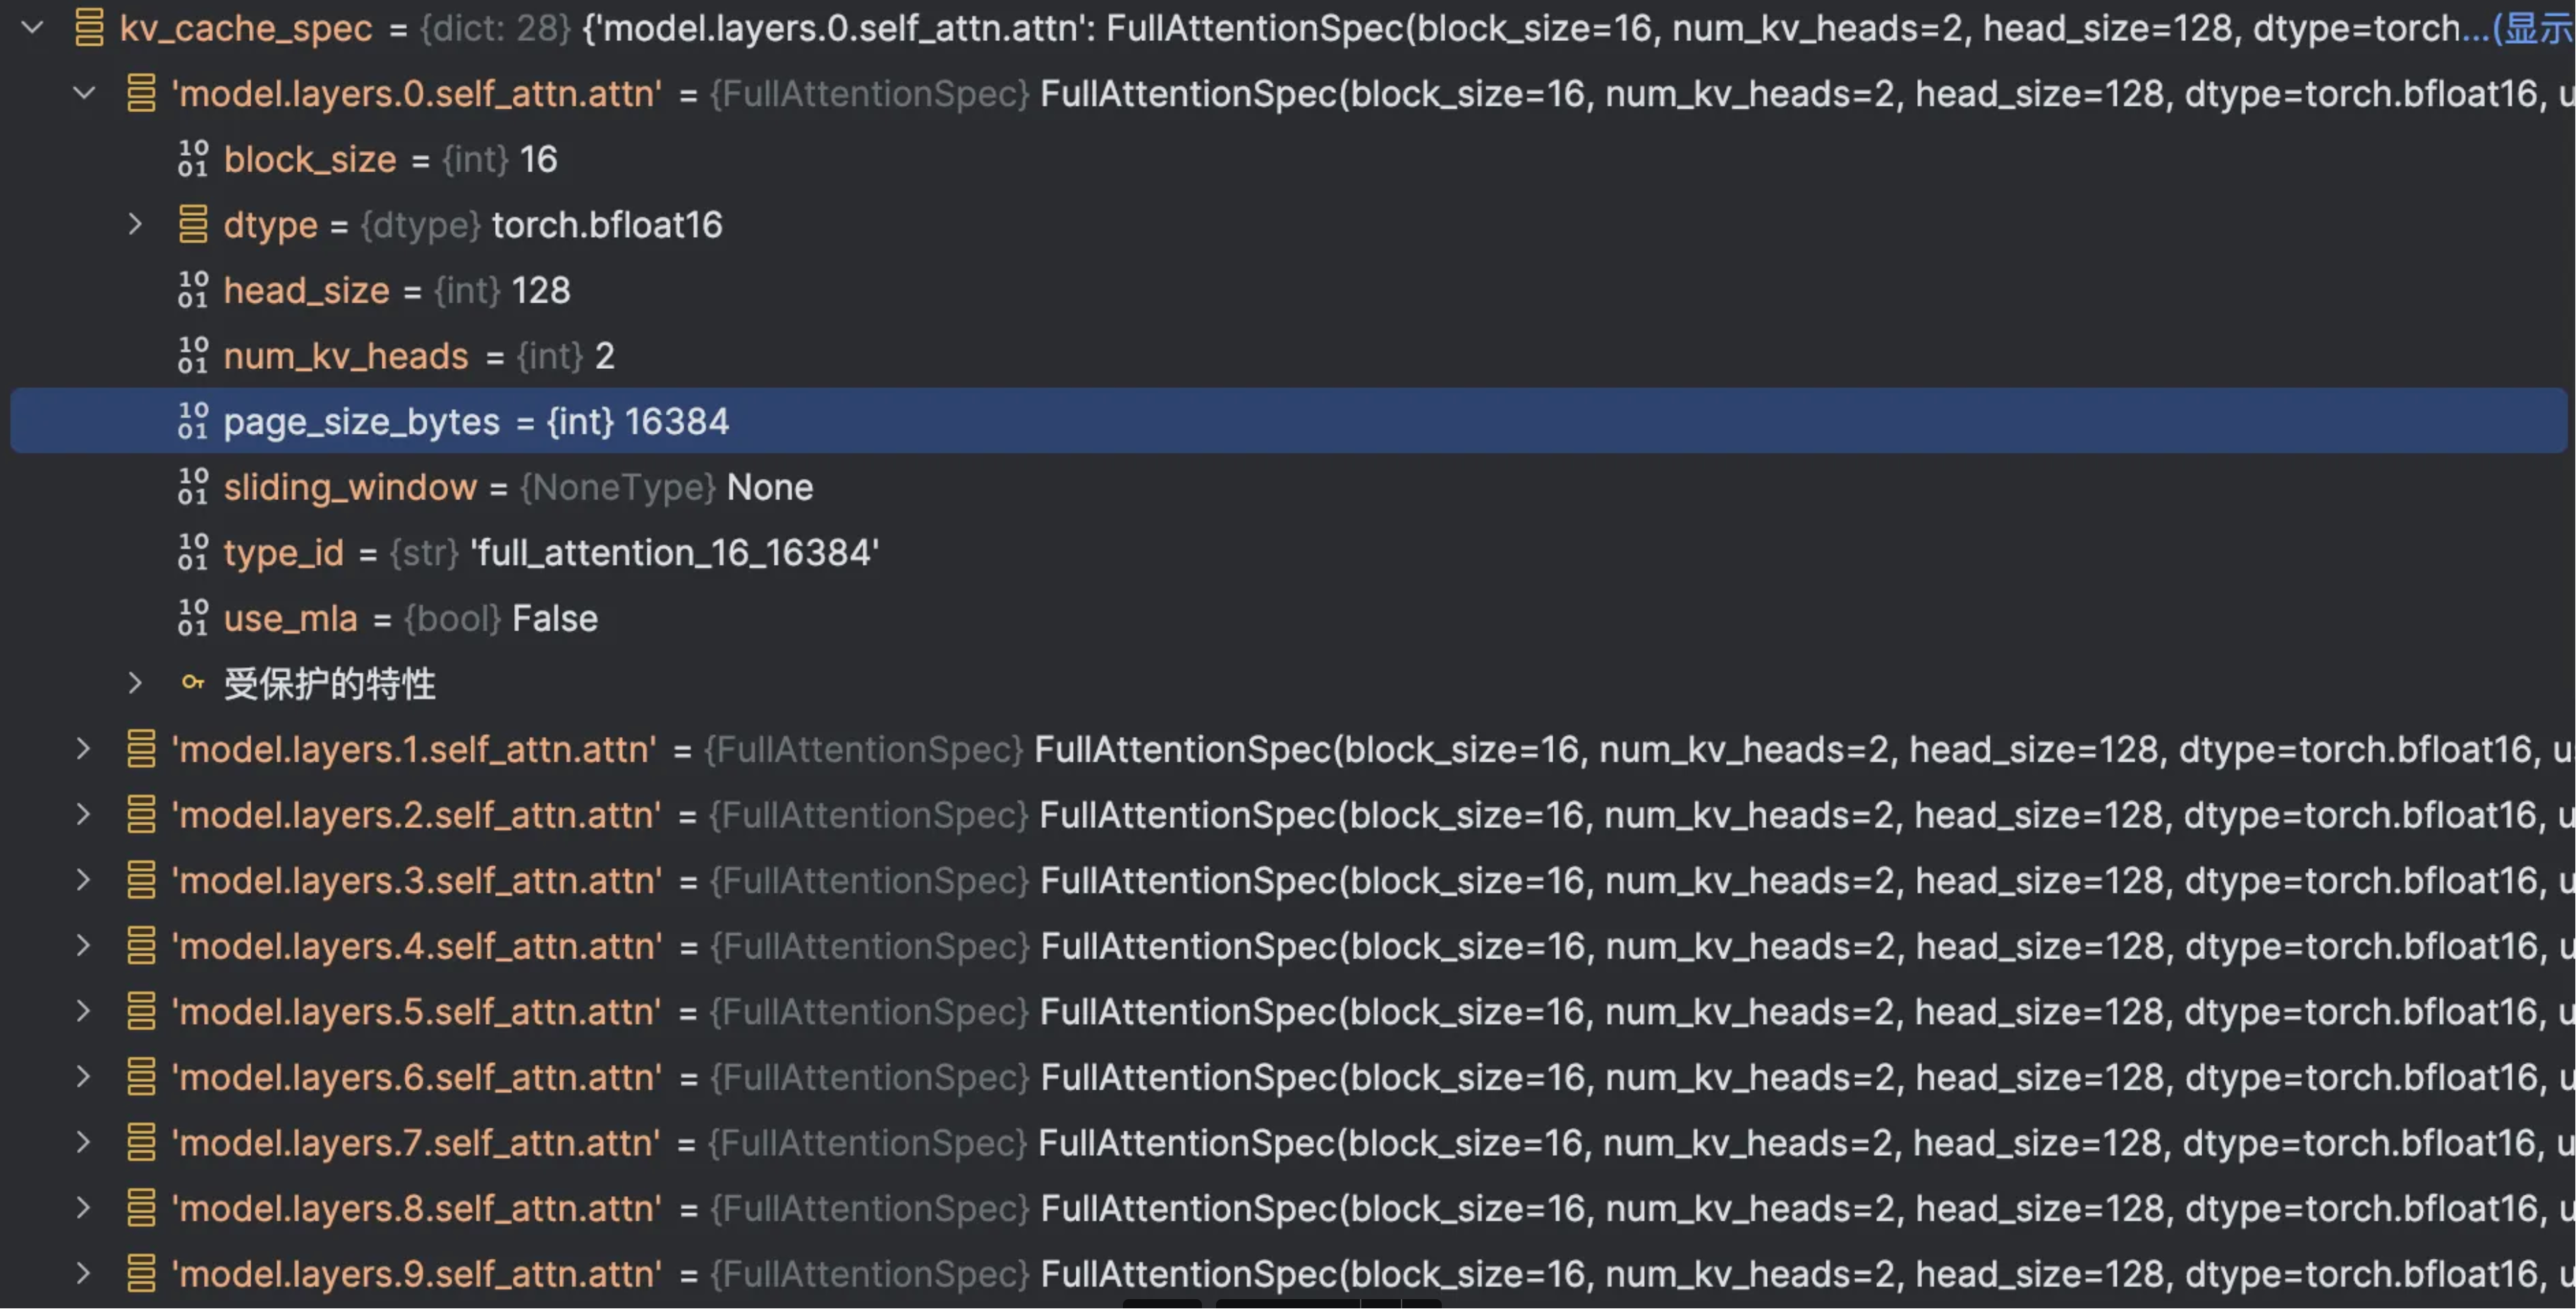This screenshot has height=1309, width=2576.
Task: Expand 'model.layers.3.self_attn.attn' node
Action: (84, 880)
